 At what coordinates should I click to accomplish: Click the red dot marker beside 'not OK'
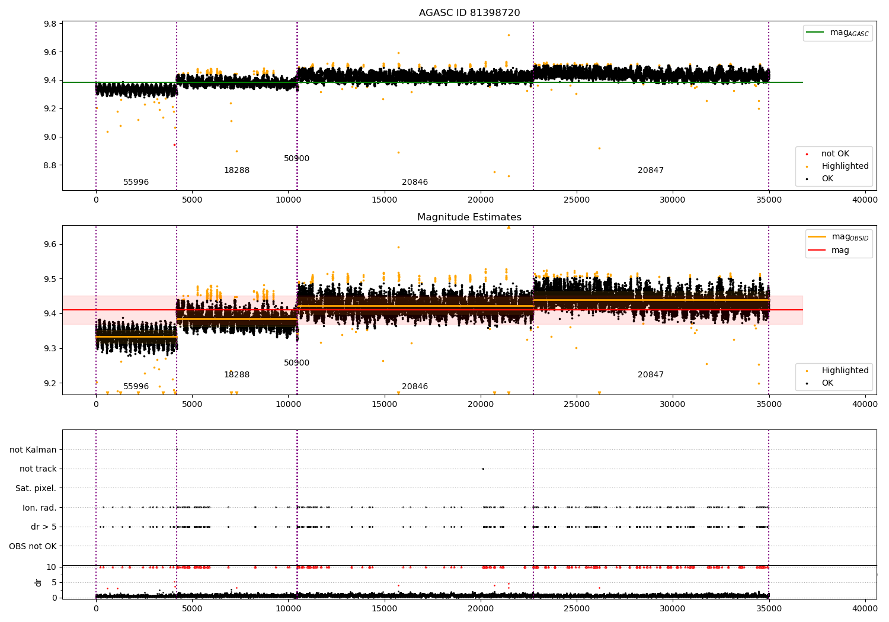coord(807,155)
